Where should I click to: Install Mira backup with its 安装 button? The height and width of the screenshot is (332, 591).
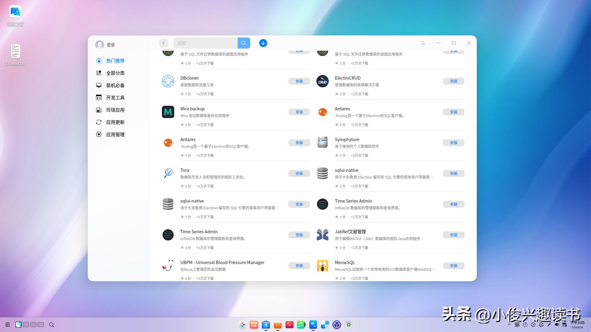(x=299, y=112)
